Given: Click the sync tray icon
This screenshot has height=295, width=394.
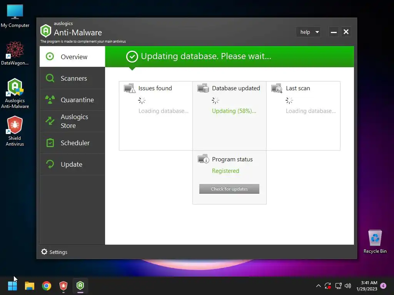Looking at the screenshot, I should click(328, 286).
